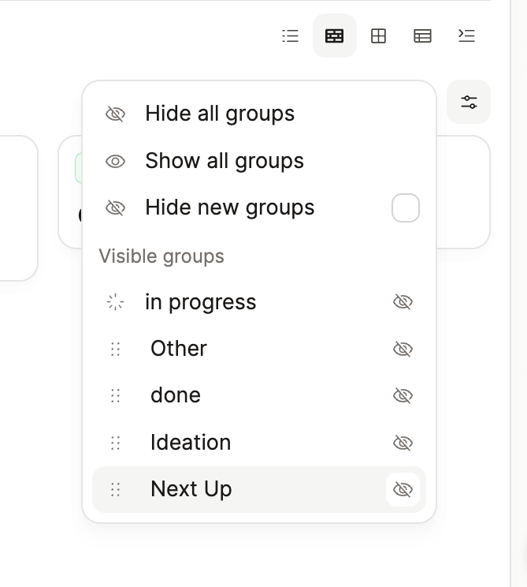The image size is (527, 587).
Task: Switch to the grid view layout icon
Action: click(x=379, y=36)
